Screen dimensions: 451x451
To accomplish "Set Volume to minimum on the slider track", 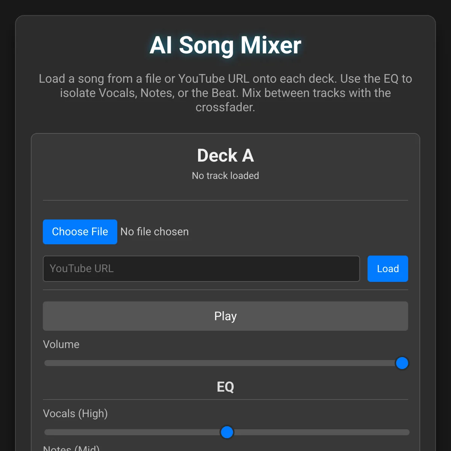I will coord(46,363).
